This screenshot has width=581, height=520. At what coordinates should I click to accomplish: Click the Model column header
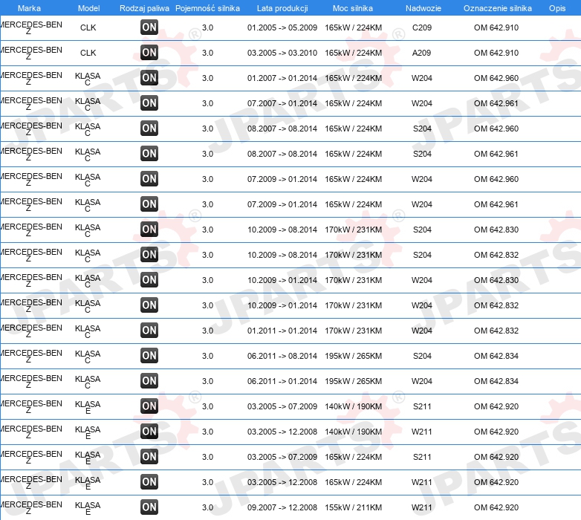coord(88,8)
